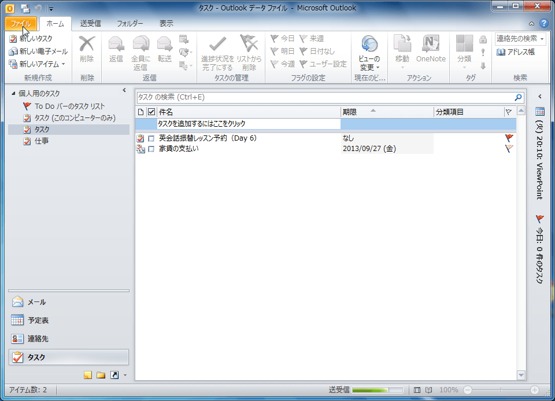Click the 連絡先の検索 contact search box
Viewport: 555px width, 401px height.
(520, 39)
